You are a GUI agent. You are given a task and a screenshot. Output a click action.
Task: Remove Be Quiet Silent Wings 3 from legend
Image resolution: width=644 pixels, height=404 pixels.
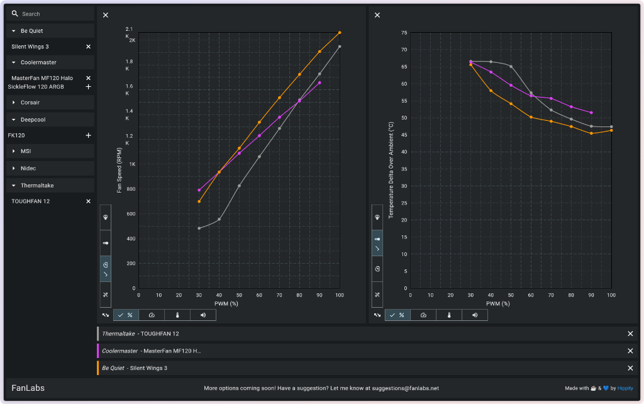[630, 368]
